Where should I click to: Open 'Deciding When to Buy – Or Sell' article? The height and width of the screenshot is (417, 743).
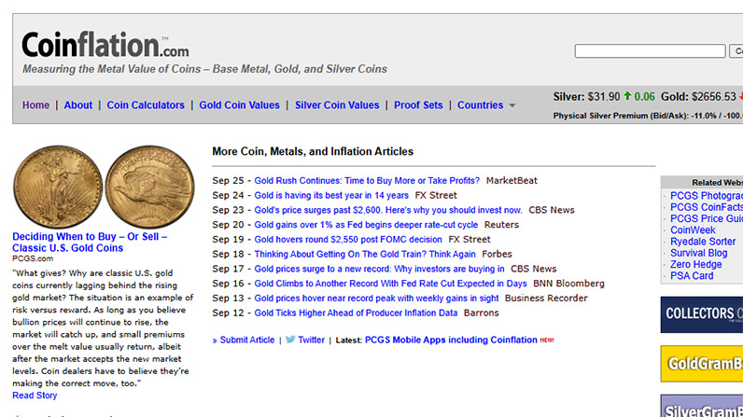(90, 242)
